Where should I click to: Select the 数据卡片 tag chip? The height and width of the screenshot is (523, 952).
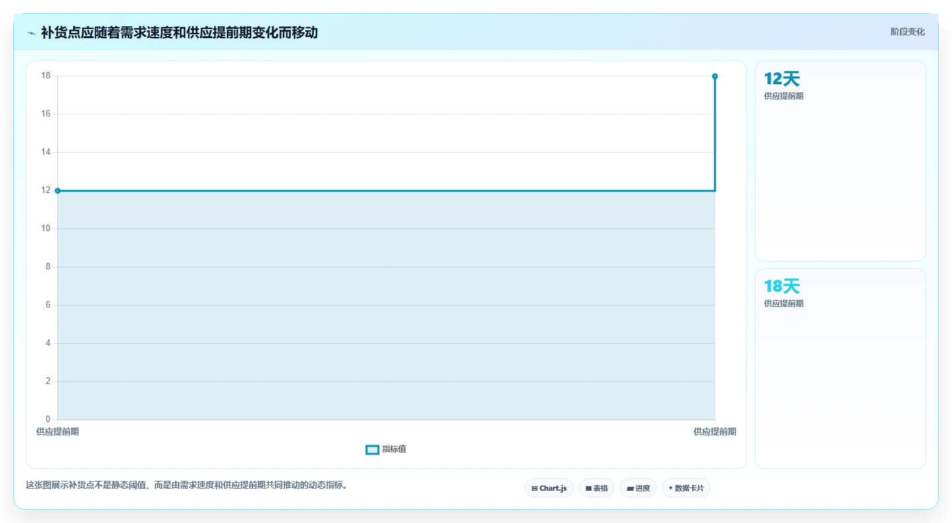point(686,488)
